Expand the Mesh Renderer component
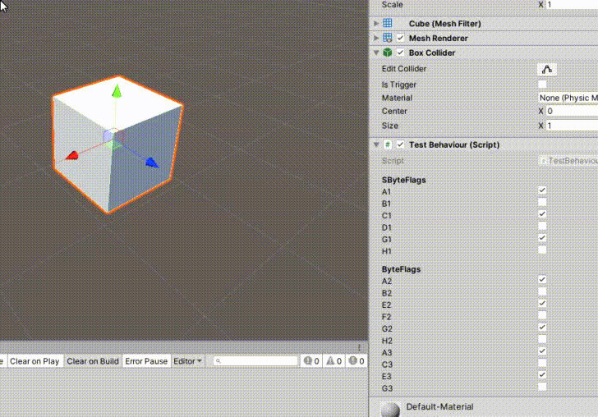The height and width of the screenshot is (417, 598). 376,38
